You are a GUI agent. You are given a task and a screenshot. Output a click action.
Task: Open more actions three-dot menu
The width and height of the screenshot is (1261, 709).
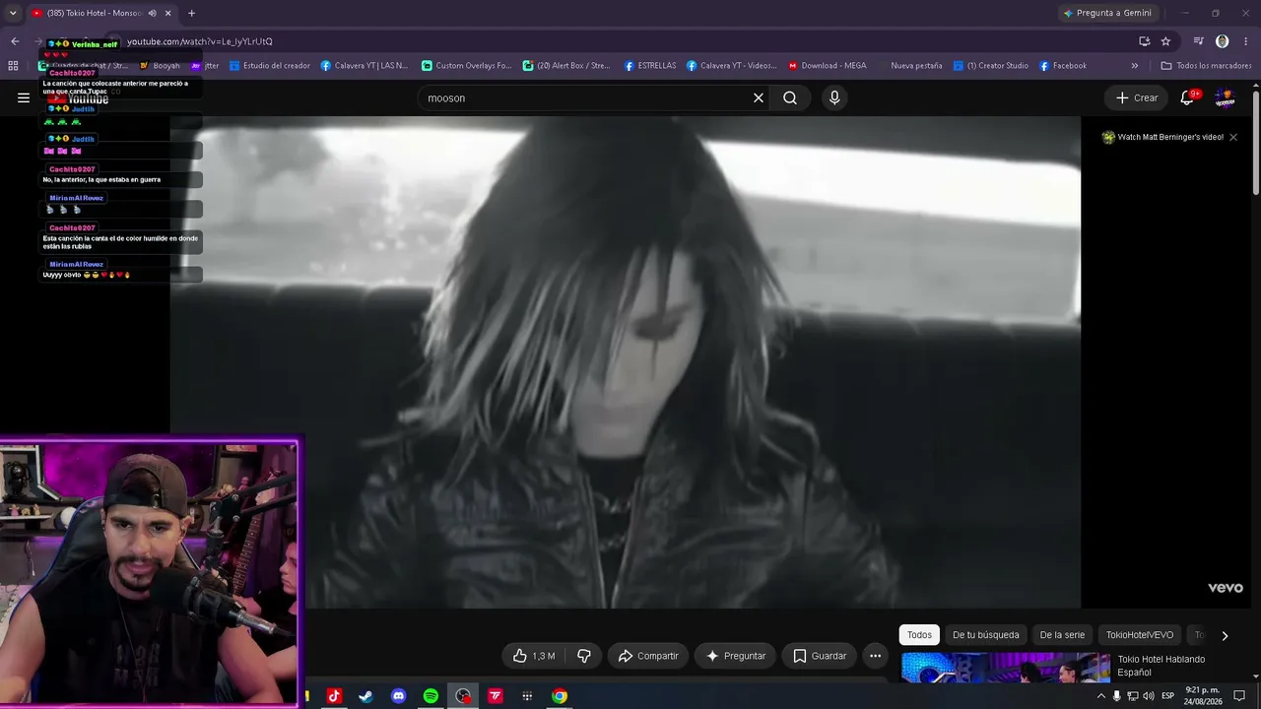pos(875,656)
